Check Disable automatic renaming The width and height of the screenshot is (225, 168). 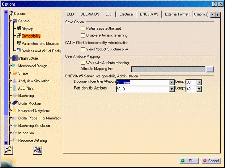coord(83,35)
